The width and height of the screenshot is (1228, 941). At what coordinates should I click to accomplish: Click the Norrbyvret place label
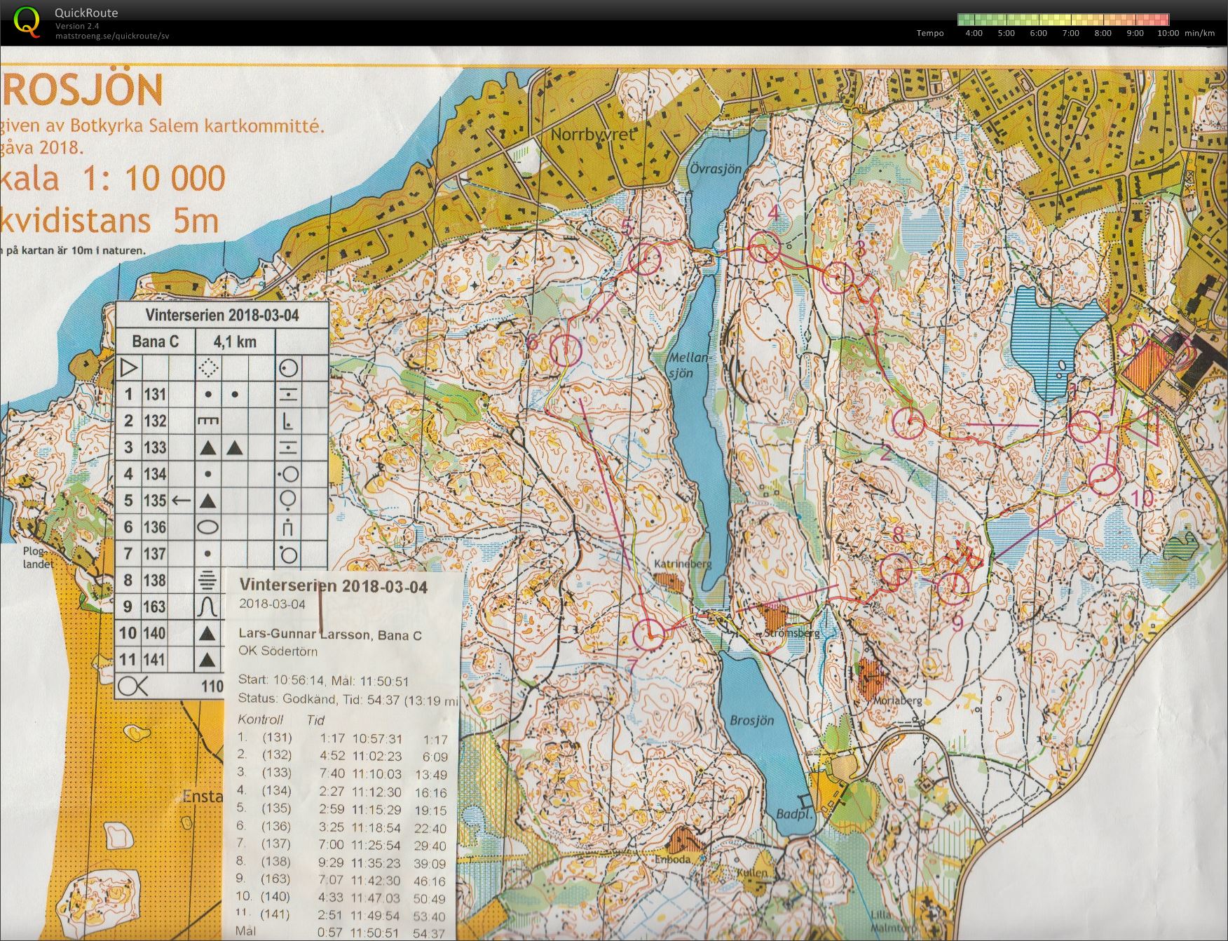point(592,135)
